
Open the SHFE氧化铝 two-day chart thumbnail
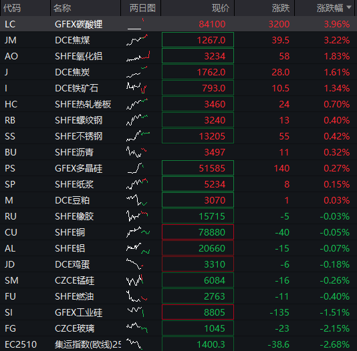[x=138, y=56]
